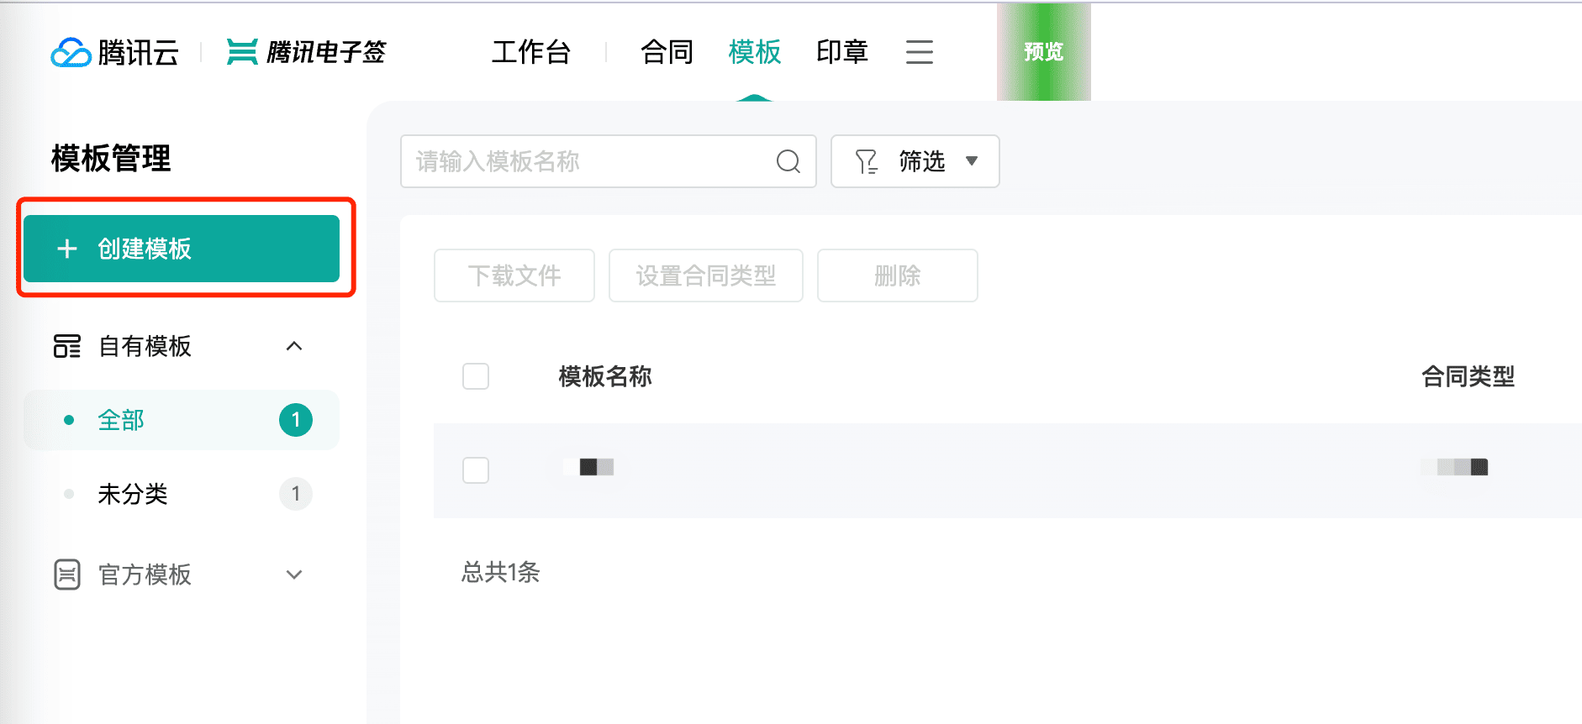The width and height of the screenshot is (1582, 724).
Task: Click the plus icon on 创建模板
Action: 67,249
